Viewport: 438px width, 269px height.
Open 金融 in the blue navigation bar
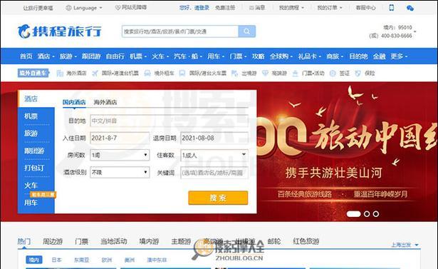379,56
